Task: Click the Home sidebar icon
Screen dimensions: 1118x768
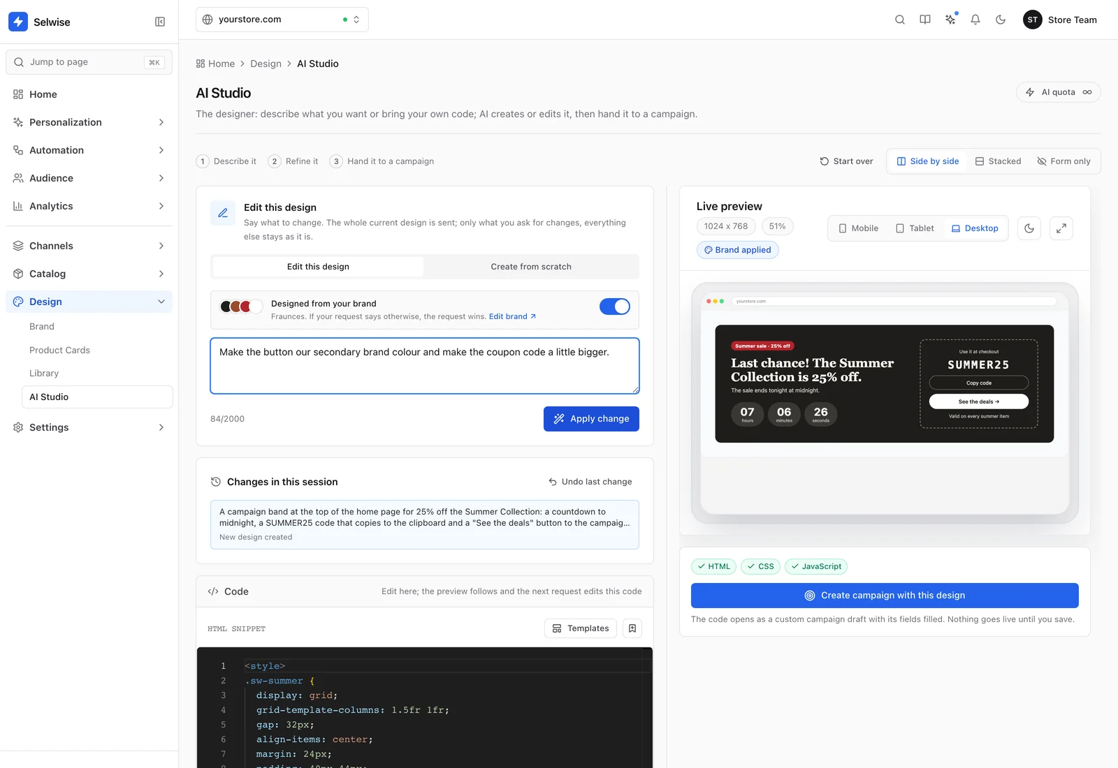Action: click(x=18, y=94)
